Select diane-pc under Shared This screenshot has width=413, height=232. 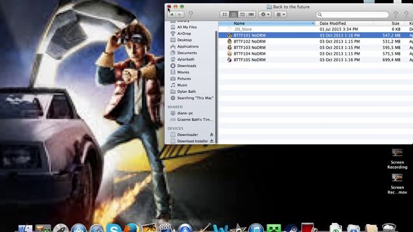pyautogui.click(x=185, y=113)
